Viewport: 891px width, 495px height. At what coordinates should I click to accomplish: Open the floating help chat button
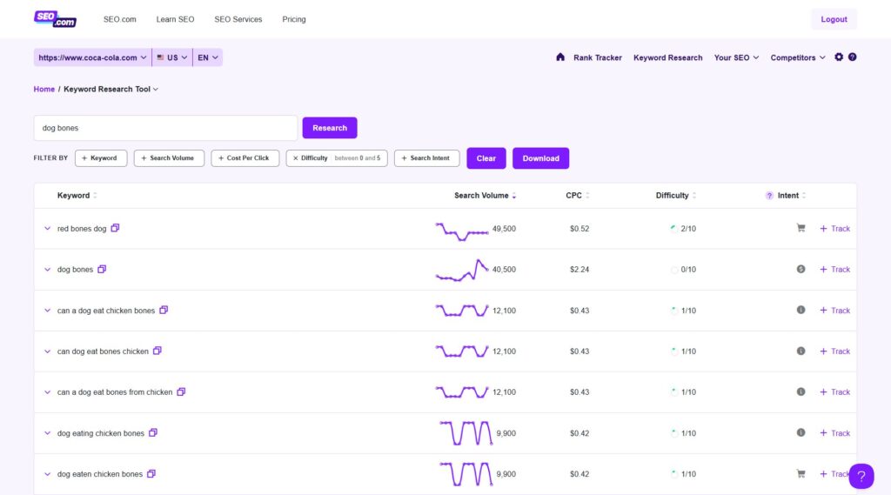click(861, 476)
